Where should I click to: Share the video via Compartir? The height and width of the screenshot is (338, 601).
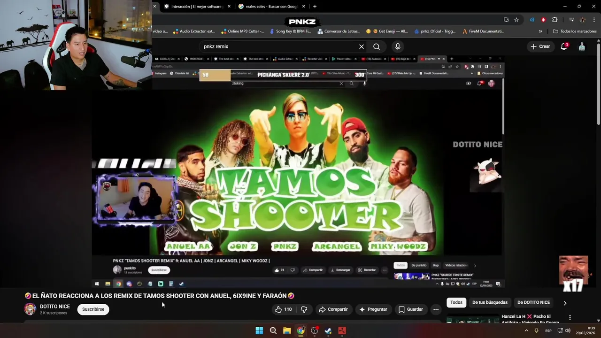[333, 309]
